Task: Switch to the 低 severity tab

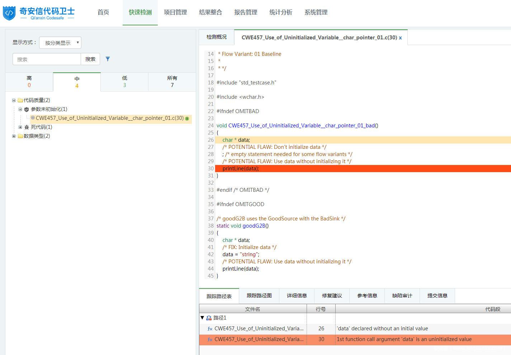Action: 124,82
